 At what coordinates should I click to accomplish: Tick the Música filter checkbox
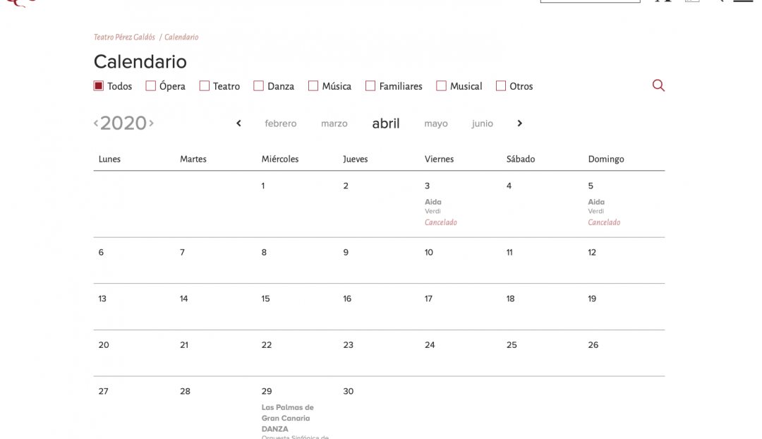pos(313,86)
